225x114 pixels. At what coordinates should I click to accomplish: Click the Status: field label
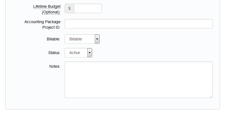(x=54, y=53)
